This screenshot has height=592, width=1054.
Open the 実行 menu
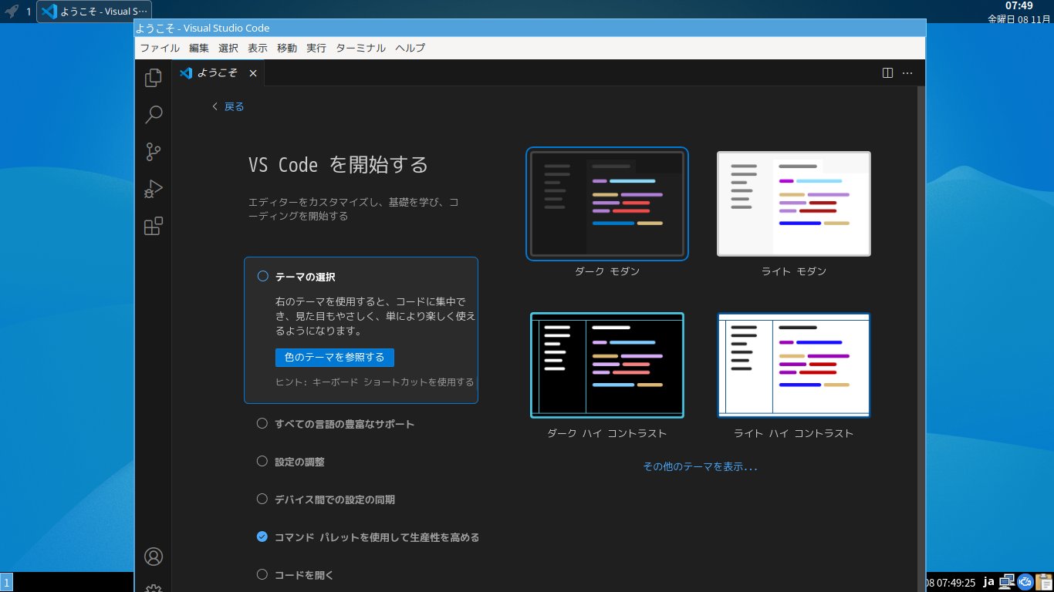click(316, 48)
